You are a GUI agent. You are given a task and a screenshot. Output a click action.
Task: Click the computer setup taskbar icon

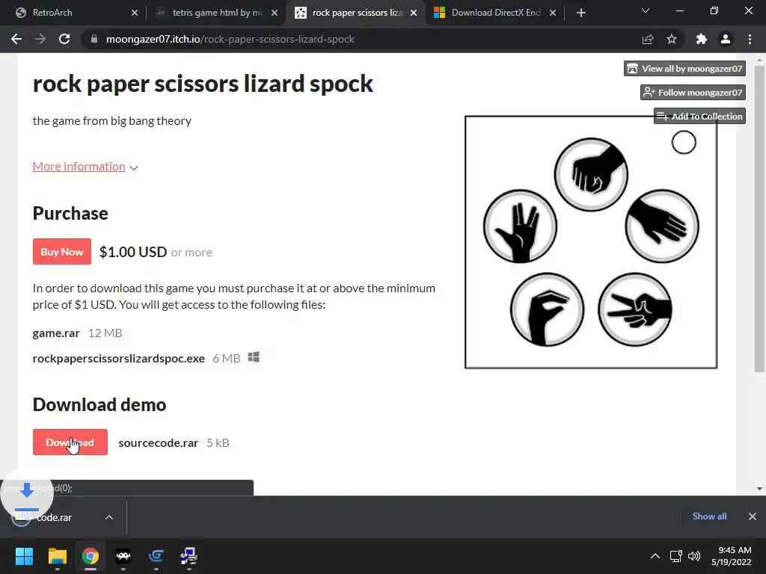coord(189,555)
